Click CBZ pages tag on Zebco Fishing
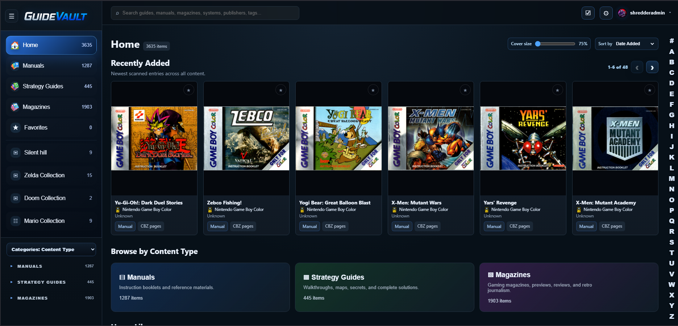678x326 pixels. 243,226
